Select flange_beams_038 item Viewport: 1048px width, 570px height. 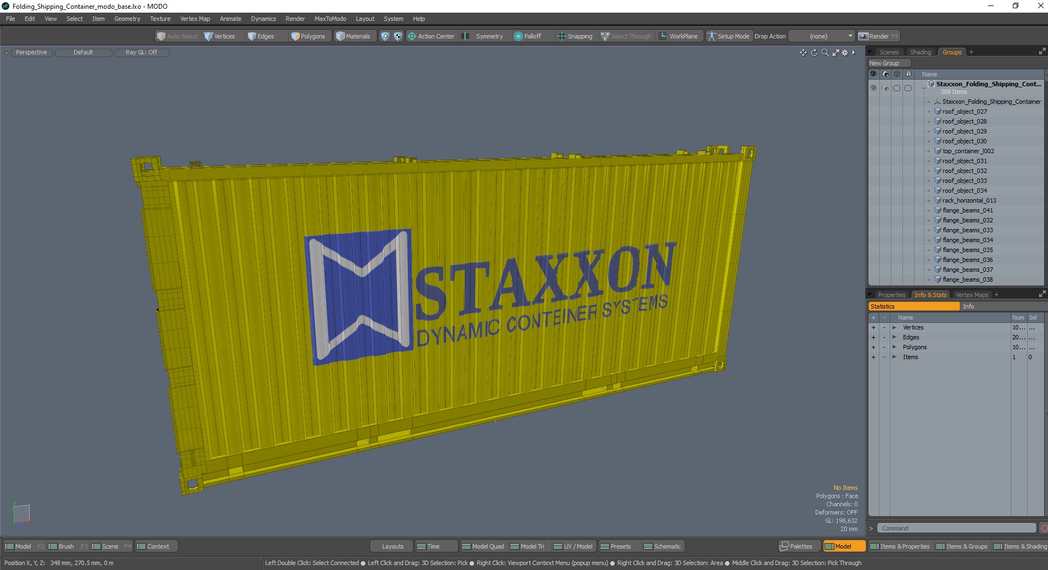[x=967, y=280]
